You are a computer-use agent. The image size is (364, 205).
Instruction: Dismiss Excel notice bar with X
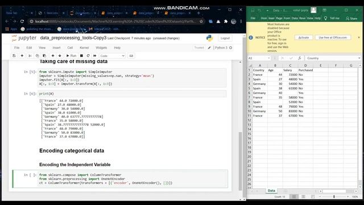359,38
